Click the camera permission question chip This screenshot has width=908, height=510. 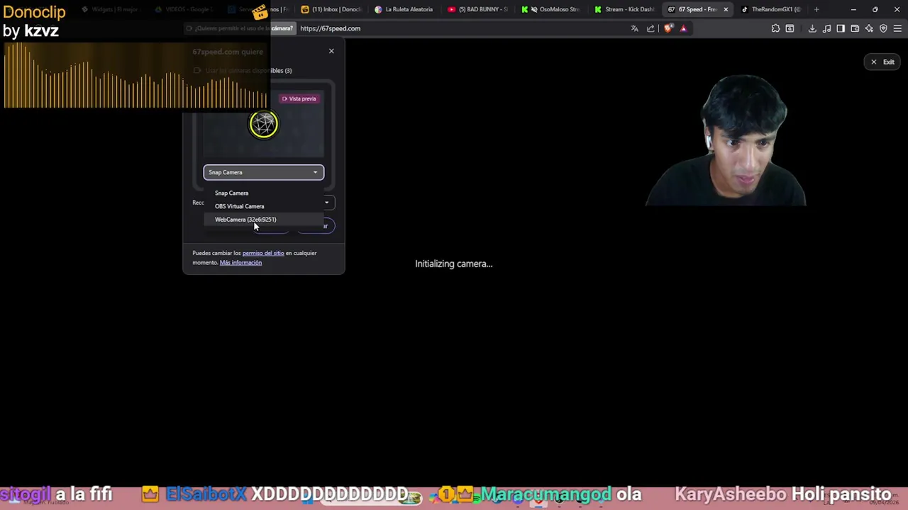click(x=240, y=28)
